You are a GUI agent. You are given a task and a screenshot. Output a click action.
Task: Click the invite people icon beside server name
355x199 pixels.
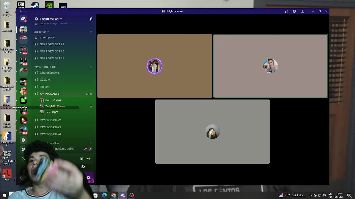click(x=91, y=19)
